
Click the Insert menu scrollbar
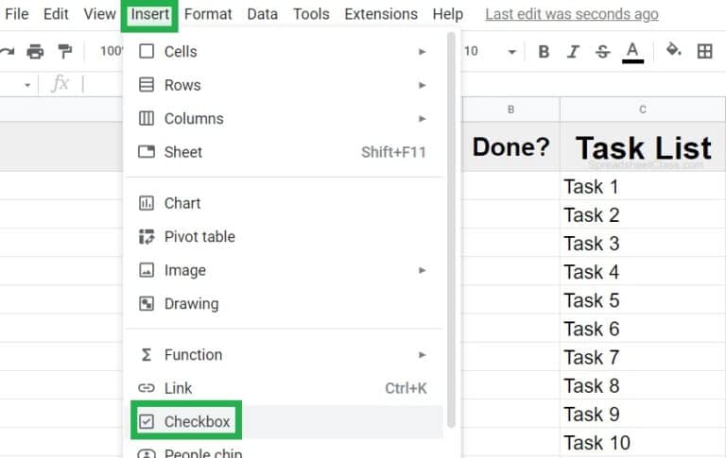pyautogui.click(x=451, y=229)
